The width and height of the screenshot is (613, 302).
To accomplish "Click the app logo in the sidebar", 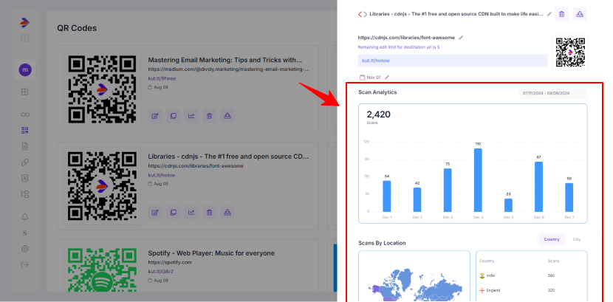I will point(25,23).
